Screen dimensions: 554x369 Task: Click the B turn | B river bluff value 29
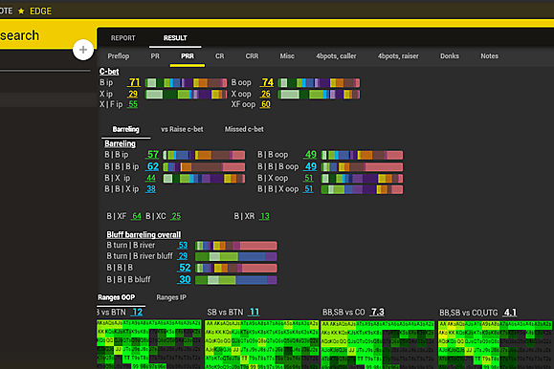(183, 256)
